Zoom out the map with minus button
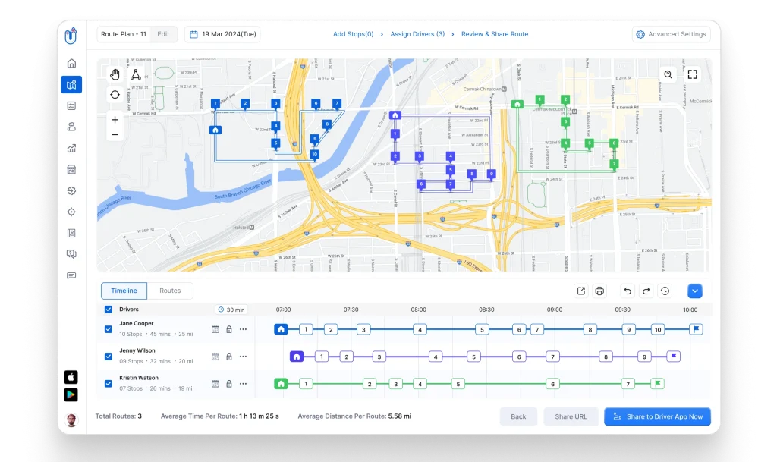The width and height of the screenshot is (777, 462). (115, 135)
